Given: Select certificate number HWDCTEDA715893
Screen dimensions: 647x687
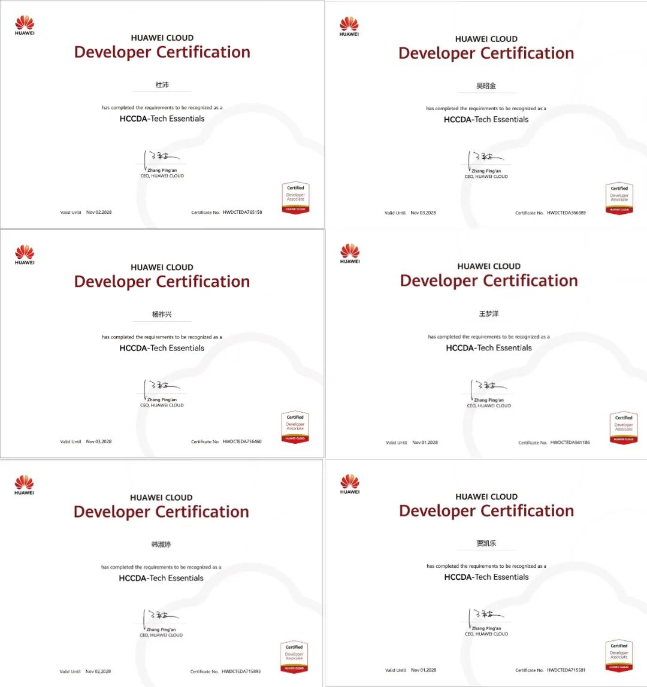Looking at the screenshot, I should 241,671.
